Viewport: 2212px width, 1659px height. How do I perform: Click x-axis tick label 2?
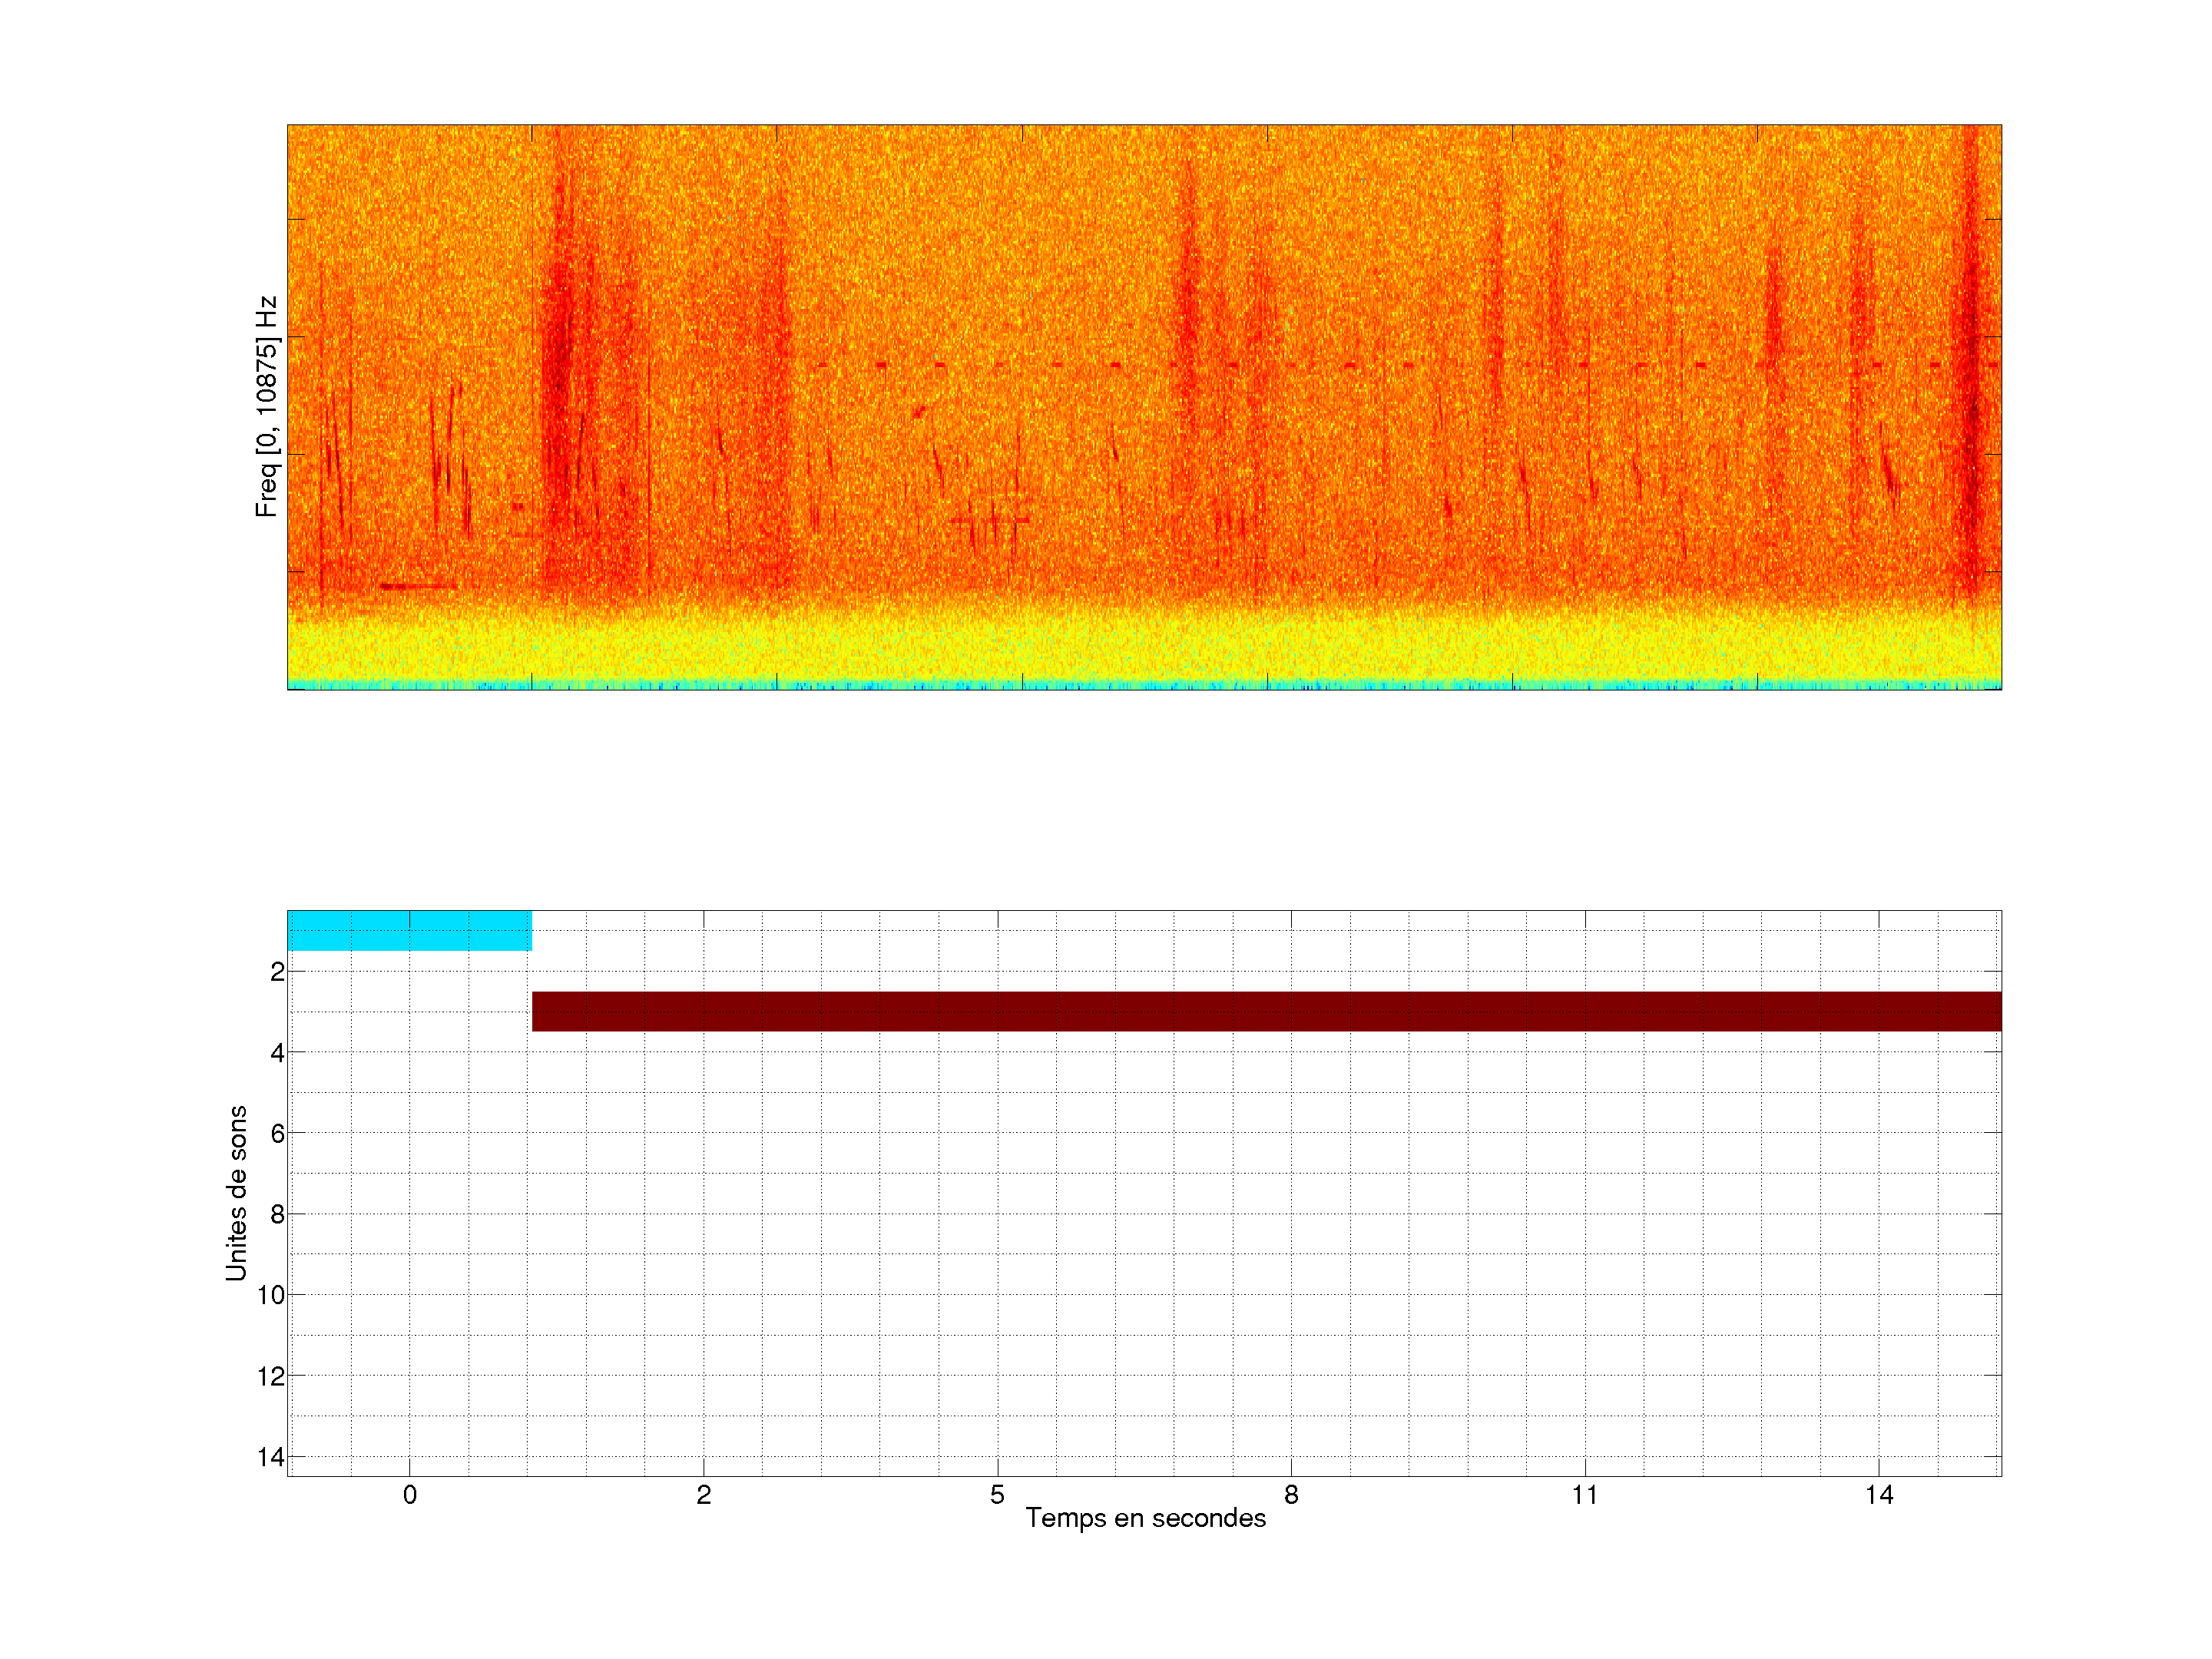pyautogui.click(x=703, y=1495)
